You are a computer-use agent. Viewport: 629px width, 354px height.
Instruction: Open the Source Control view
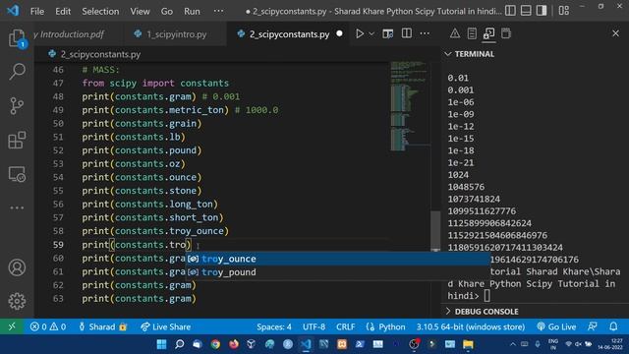point(17,106)
